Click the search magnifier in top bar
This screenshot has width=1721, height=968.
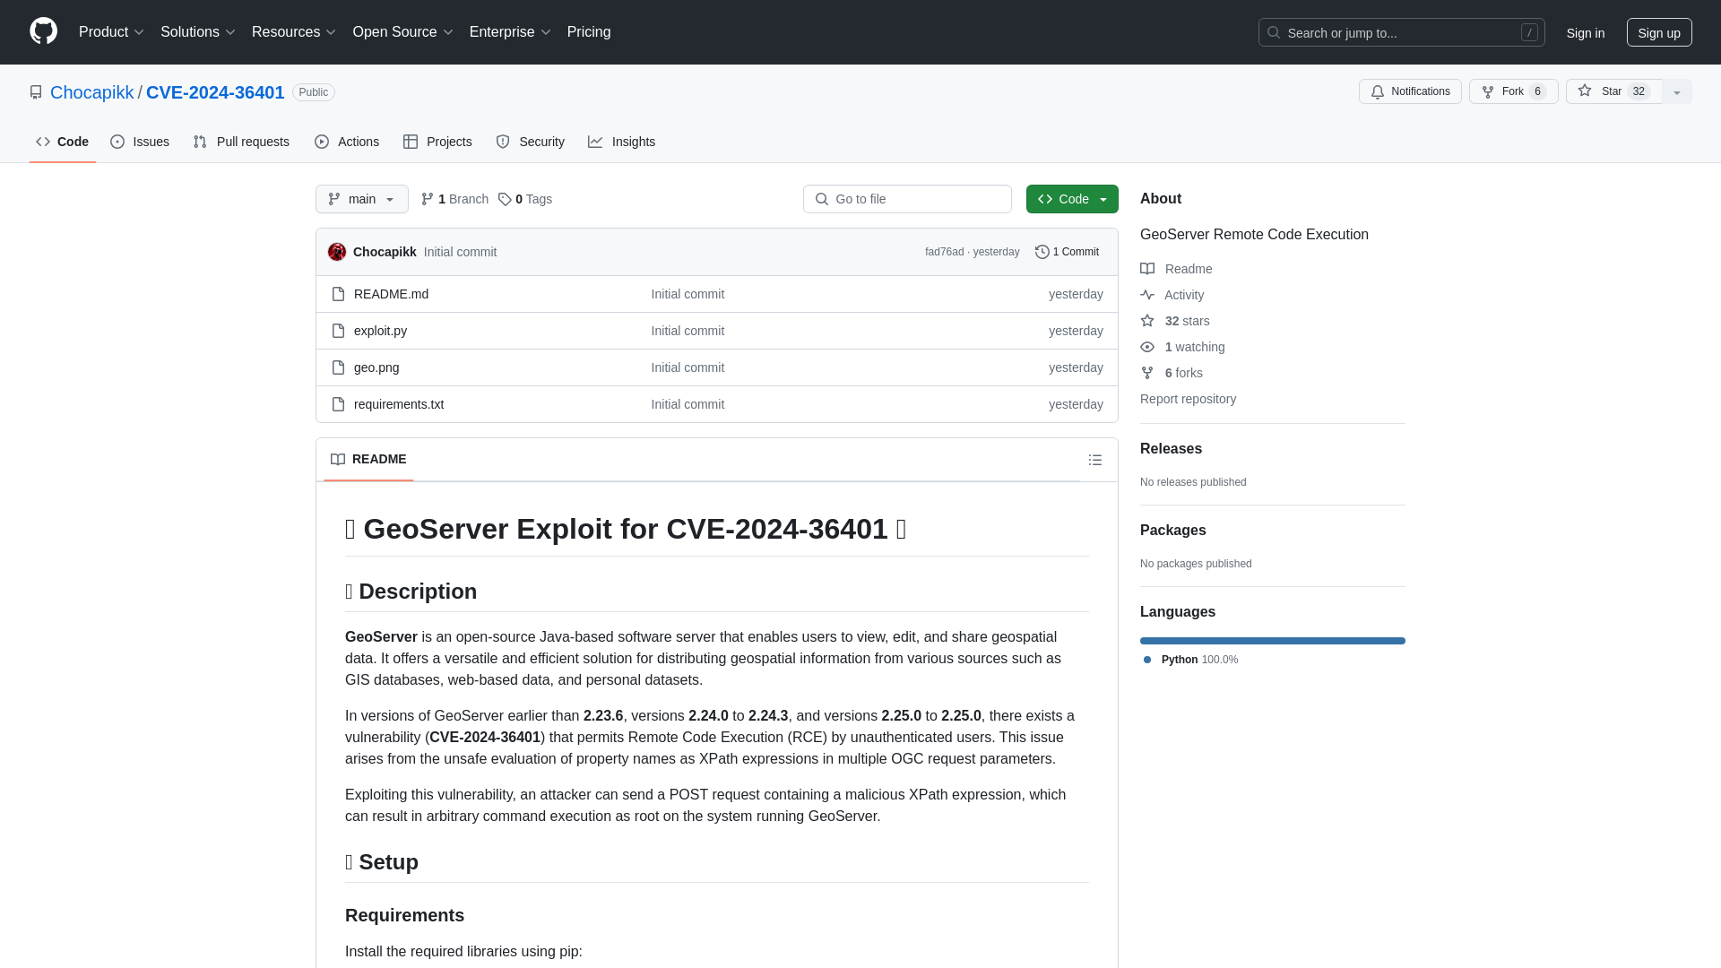1274,32
